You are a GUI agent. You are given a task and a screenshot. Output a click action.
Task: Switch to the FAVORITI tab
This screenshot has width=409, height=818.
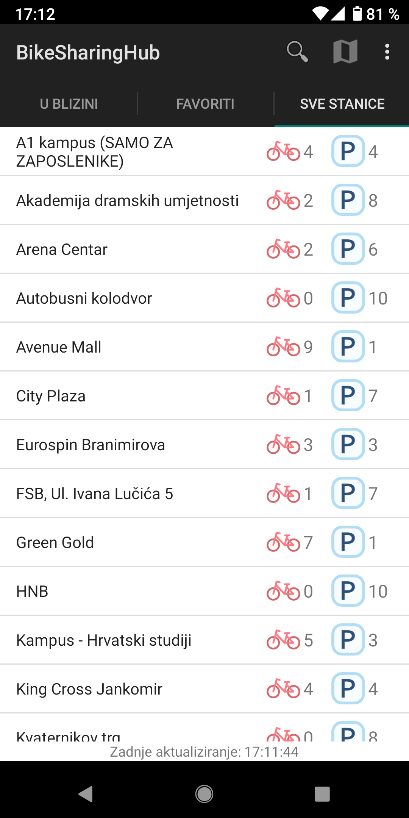205,104
